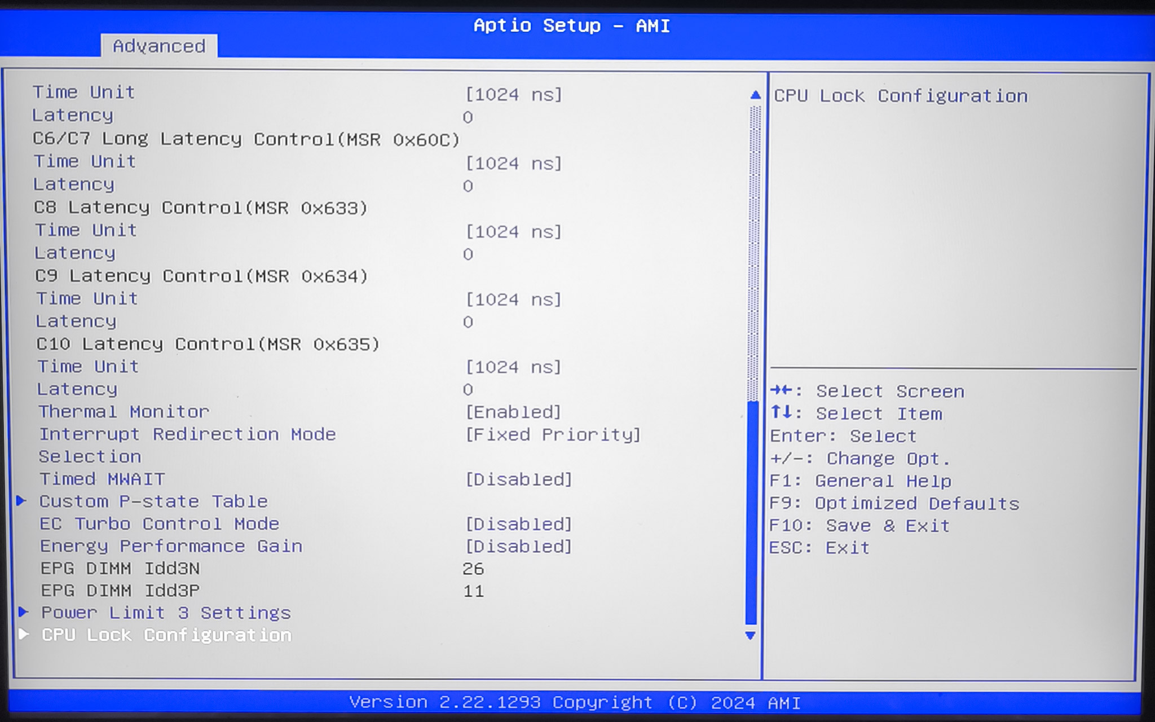Open Time Unit dropdown under C10 Latency Control
The image size is (1155, 722).
[x=513, y=367]
